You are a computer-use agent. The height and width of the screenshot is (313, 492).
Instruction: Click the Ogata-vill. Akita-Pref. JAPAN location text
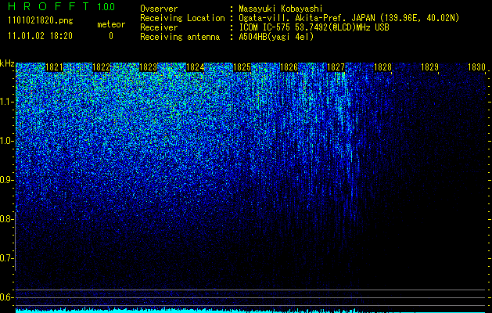(349, 18)
